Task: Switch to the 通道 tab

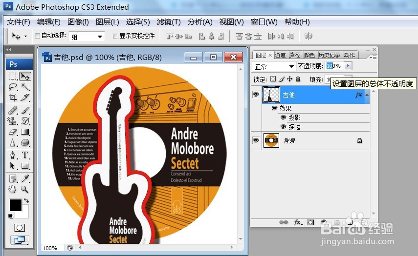Action: (x=280, y=55)
